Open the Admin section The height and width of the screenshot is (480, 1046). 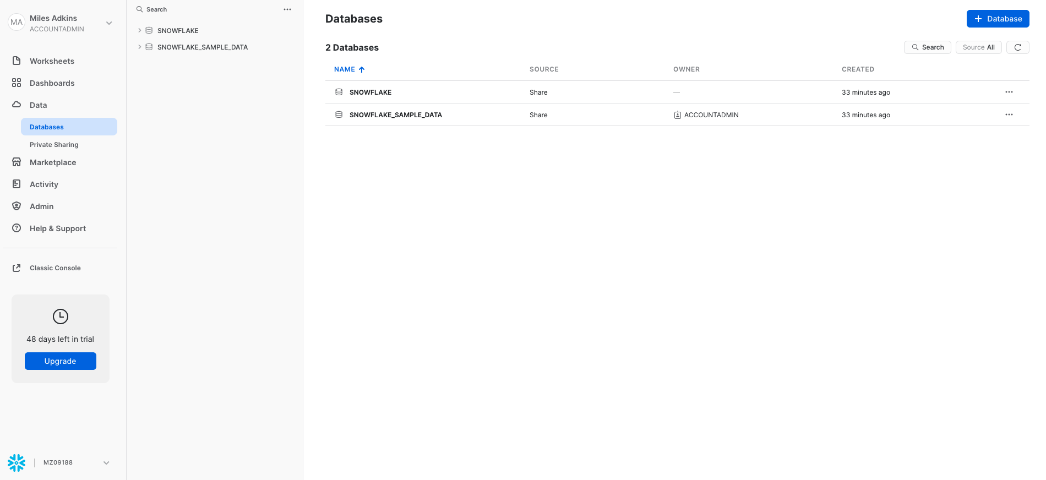point(42,206)
